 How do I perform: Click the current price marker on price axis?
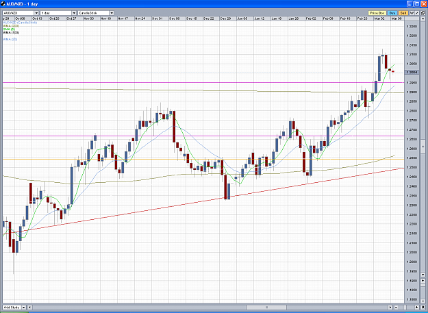click(412, 73)
